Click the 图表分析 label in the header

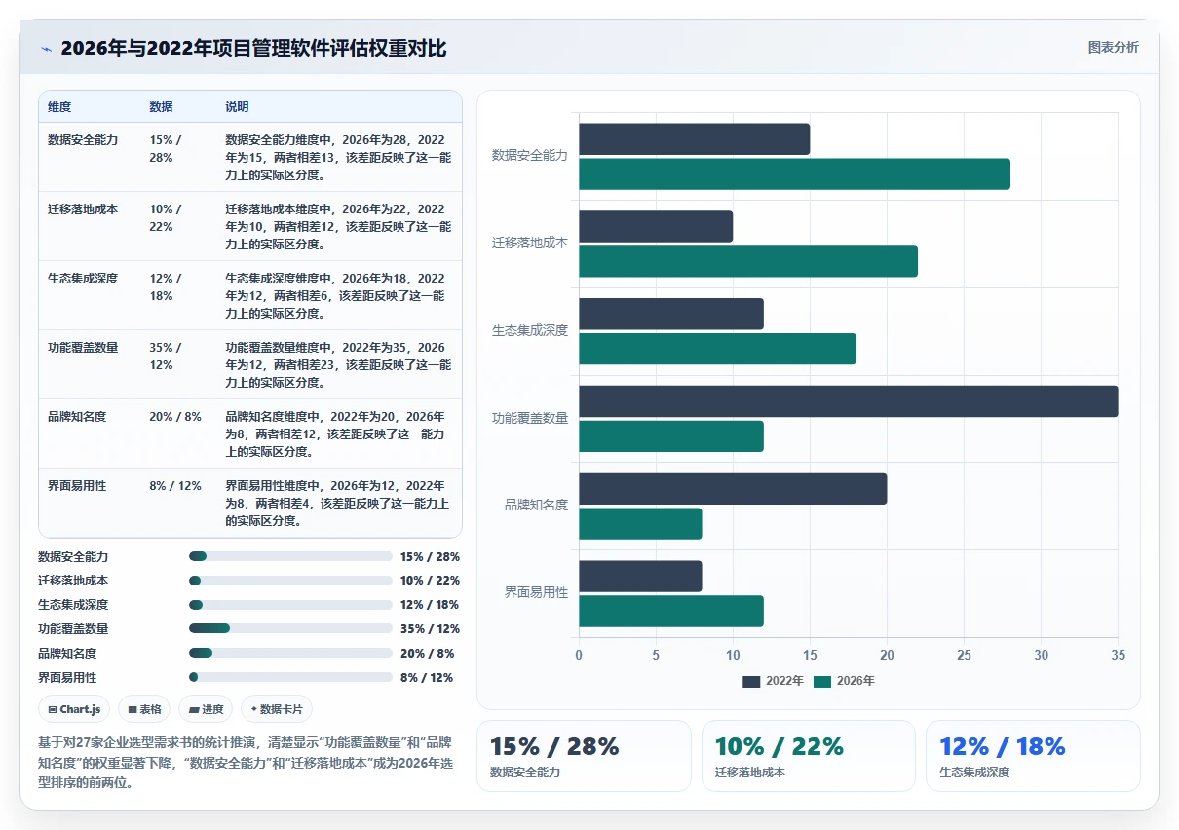point(1113,48)
